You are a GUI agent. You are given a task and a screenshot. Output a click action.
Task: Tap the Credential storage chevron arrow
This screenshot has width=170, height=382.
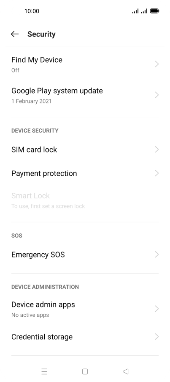pos(157,337)
